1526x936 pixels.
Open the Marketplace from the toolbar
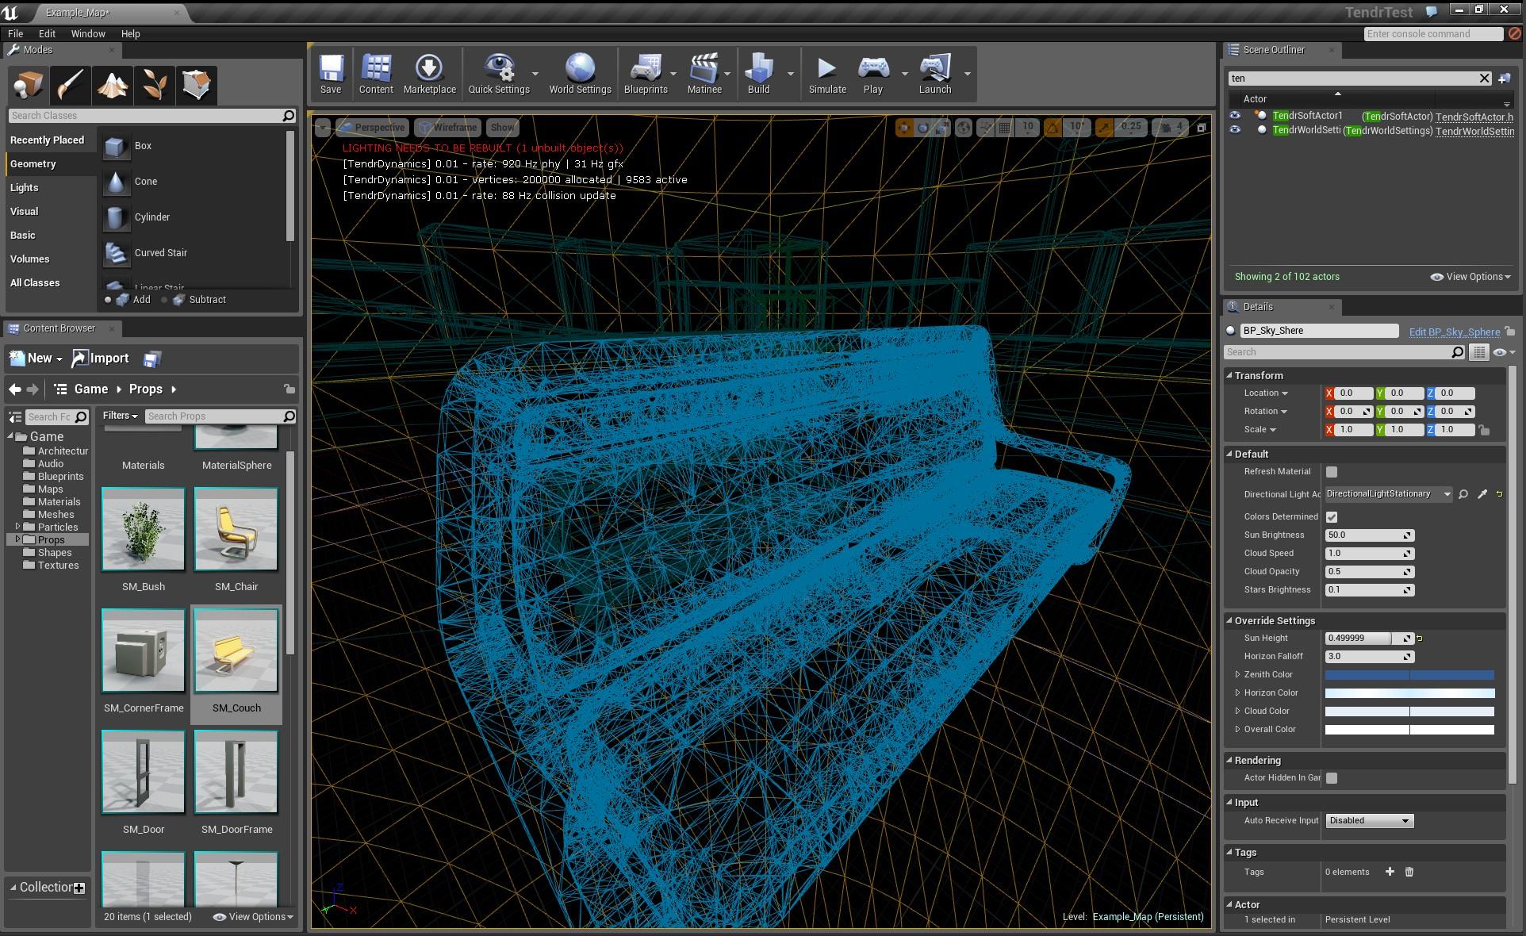[429, 74]
